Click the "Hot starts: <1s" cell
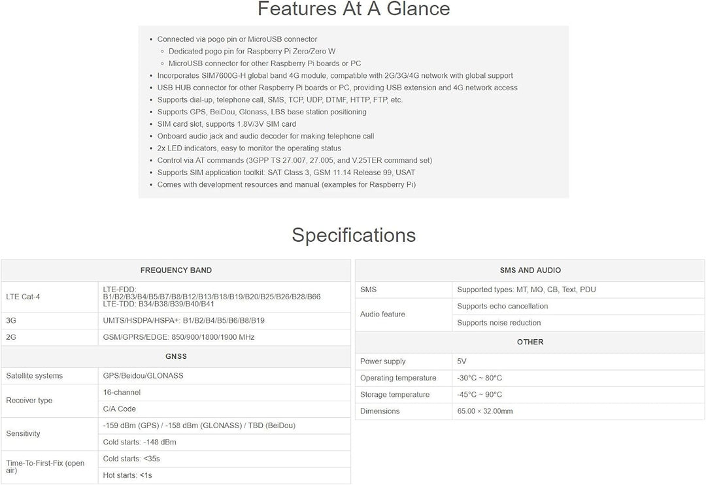The image size is (706, 485). tap(127, 475)
